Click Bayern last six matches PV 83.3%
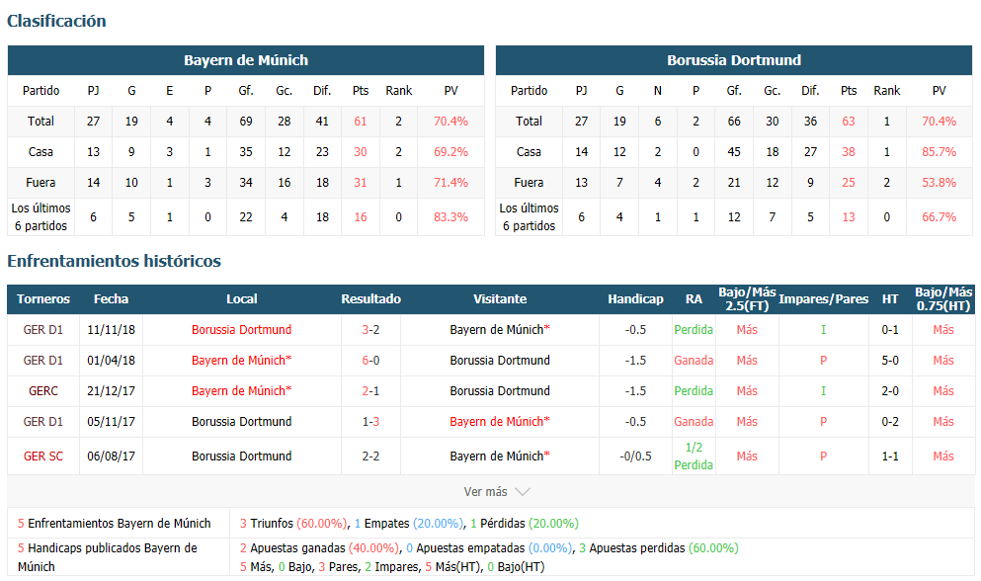981x581 pixels. pyautogui.click(x=450, y=217)
